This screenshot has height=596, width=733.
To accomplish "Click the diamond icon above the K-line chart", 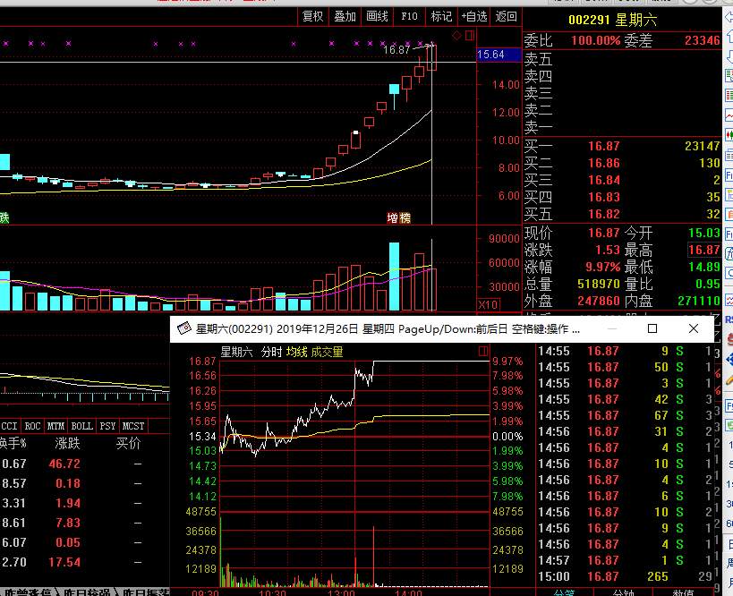I will pyautogui.click(x=456, y=36).
